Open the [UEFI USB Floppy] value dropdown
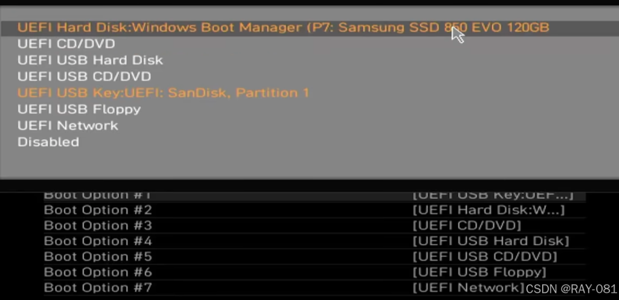 (x=479, y=272)
